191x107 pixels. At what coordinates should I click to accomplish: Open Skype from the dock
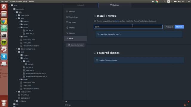coord(4,57)
